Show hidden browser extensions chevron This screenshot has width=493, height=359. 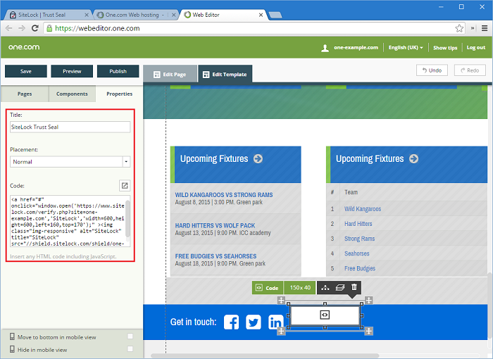[473, 28]
